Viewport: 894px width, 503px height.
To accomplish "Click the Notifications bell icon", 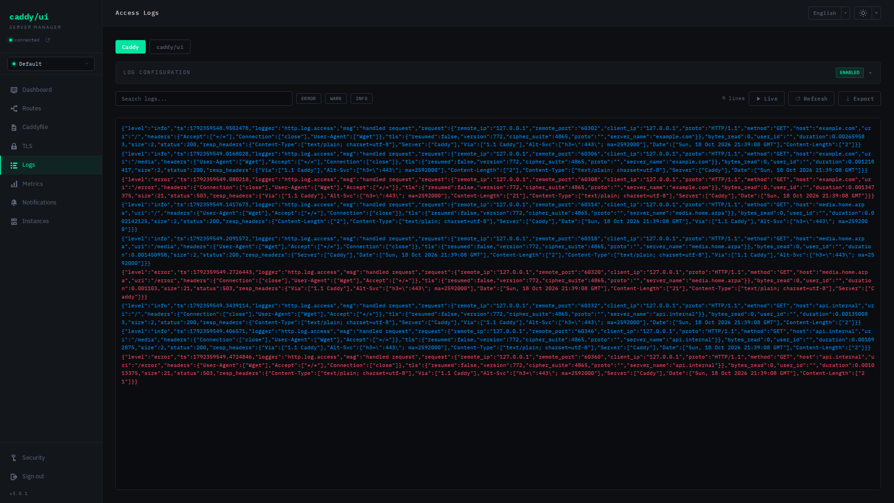I will (x=14, y=203).
